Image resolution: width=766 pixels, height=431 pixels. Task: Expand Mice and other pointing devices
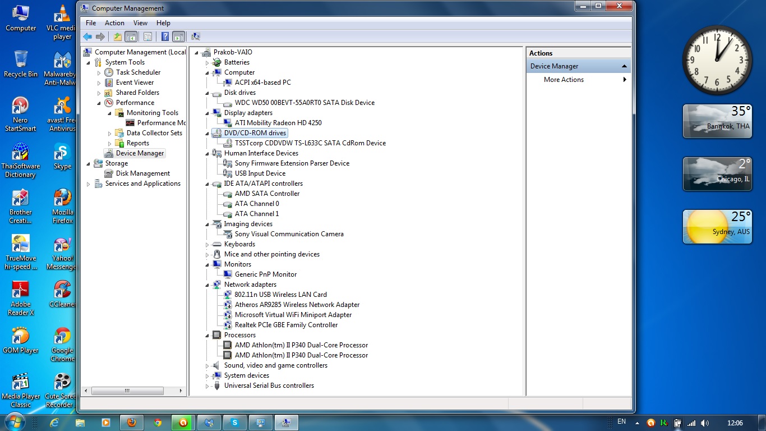(207, 254)
